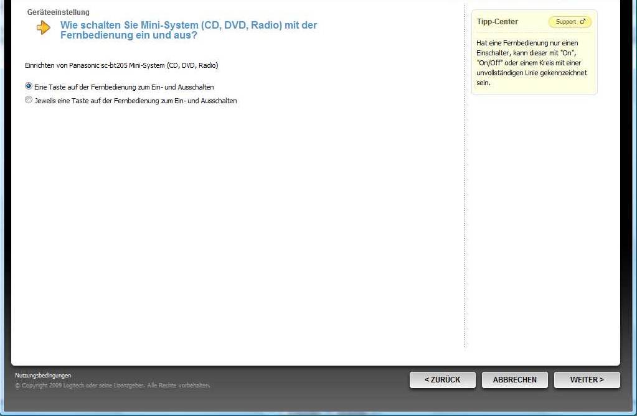This screenshot has width=637, height=416.
Task: Go back with the ZURÜCK button
Action: 442,380
